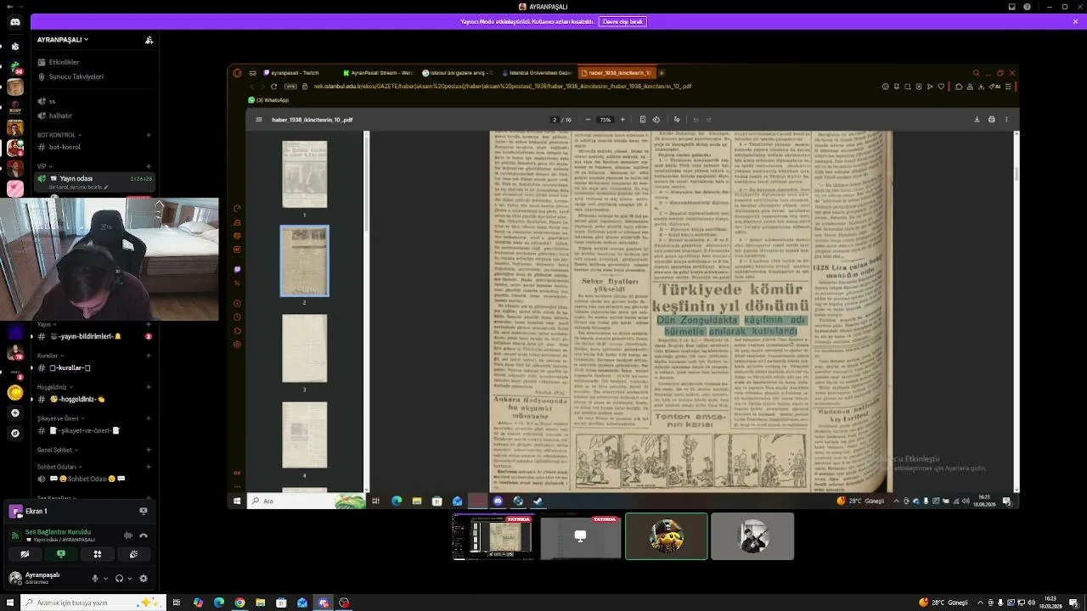
Task: Open Discord inbox icon in title bar
Action: [x=1011, y=7]
